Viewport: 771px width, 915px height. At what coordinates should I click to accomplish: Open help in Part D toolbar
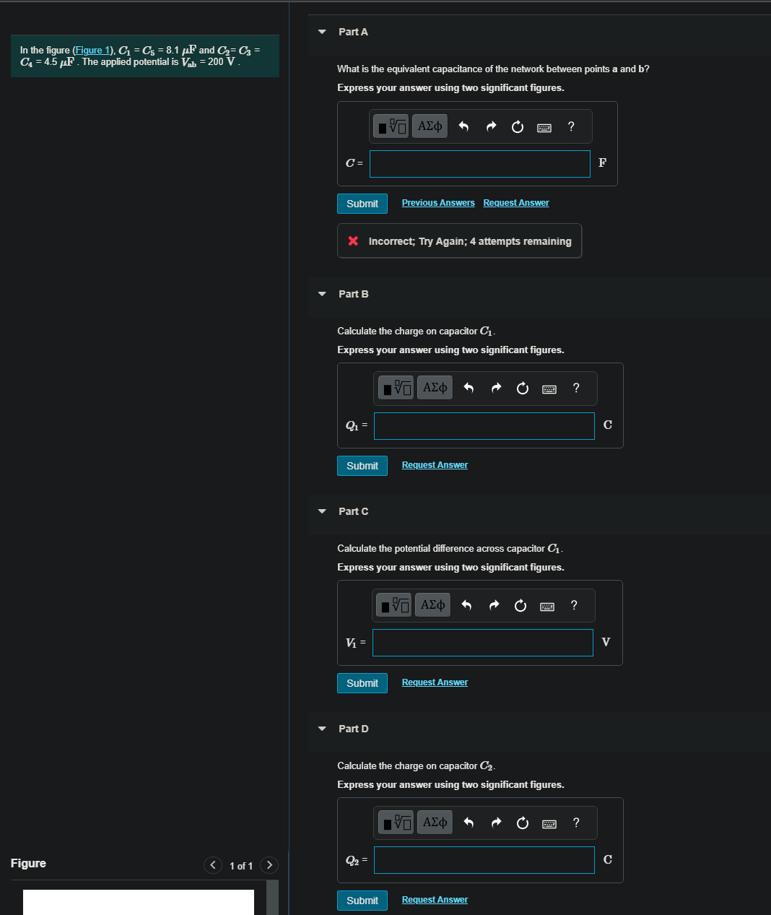pyautogui.click(x=576, y=823)
